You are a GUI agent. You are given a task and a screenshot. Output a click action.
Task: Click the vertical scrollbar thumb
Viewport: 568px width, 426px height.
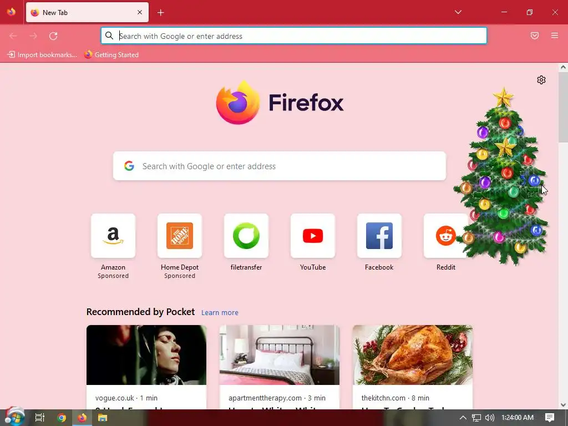pos(563,107)
